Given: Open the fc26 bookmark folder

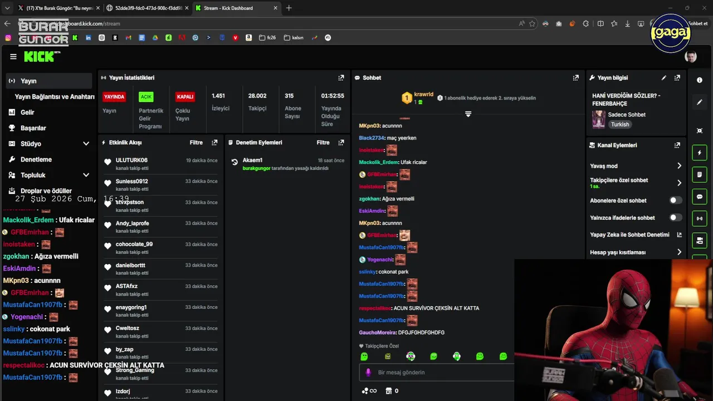Looking at the screenshot, I should (x=267, y=38).
